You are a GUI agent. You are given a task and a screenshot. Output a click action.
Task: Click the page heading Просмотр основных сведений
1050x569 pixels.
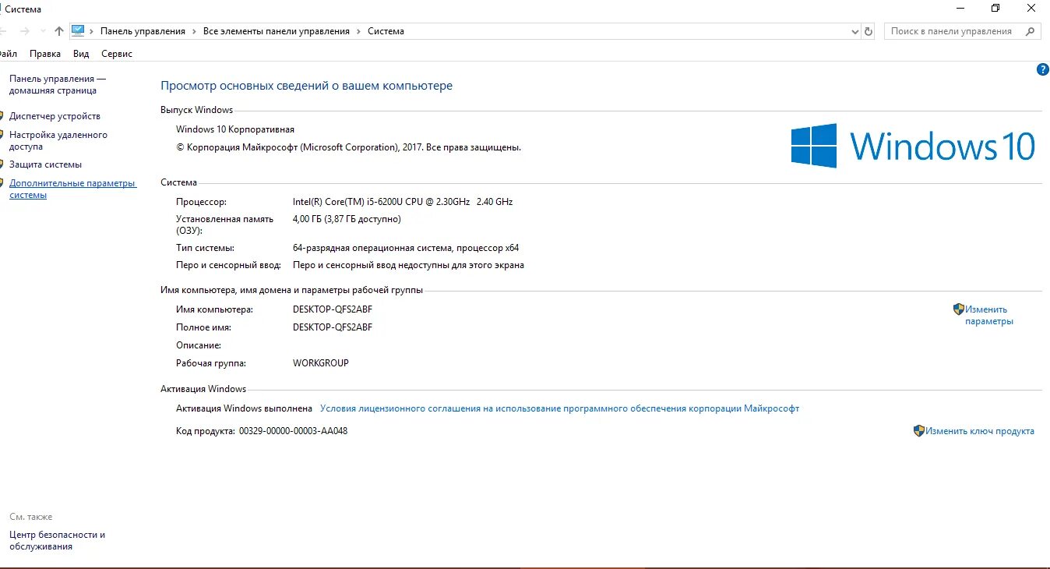pos(306,86)
